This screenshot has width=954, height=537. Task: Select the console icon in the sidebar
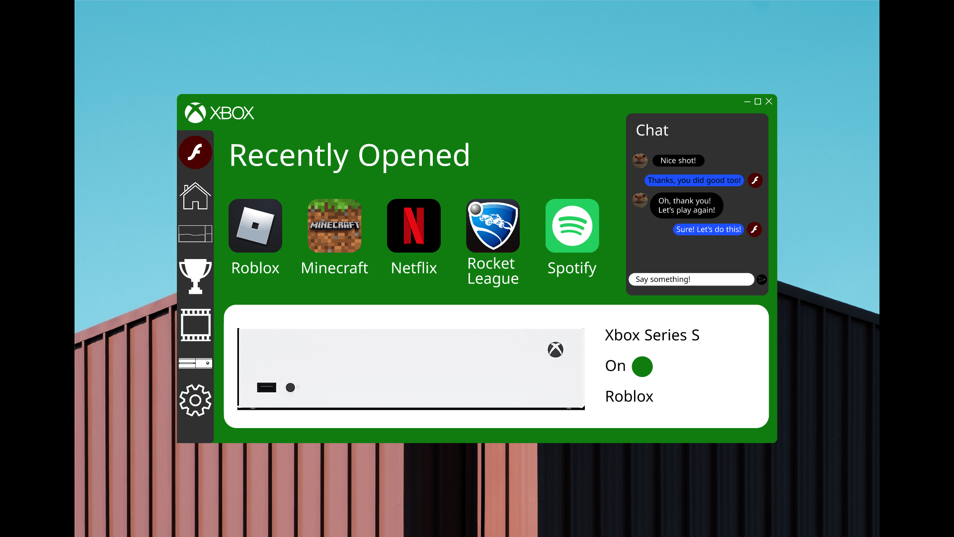coord(195,363)
